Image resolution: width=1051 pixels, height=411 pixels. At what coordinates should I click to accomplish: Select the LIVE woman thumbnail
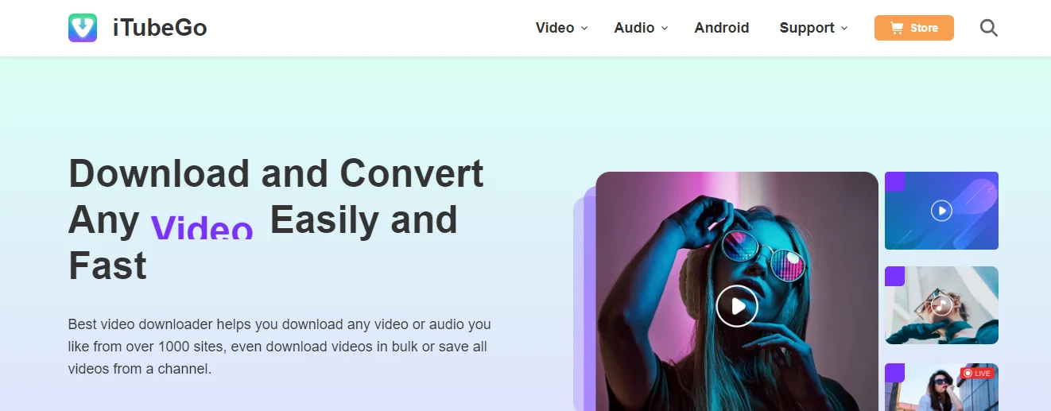coord(941,387)
